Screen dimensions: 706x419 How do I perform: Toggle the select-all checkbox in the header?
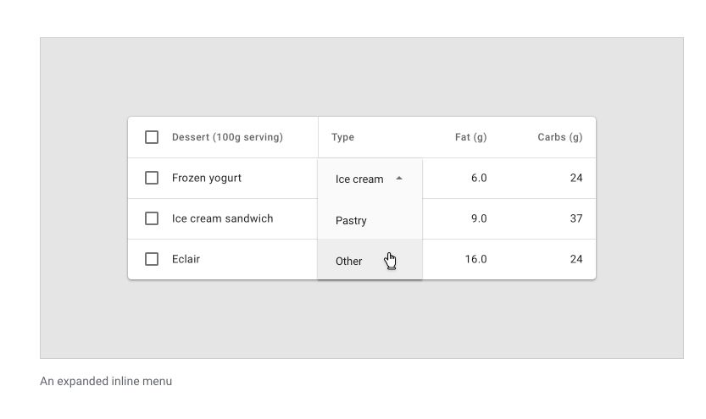click(152, 137)
